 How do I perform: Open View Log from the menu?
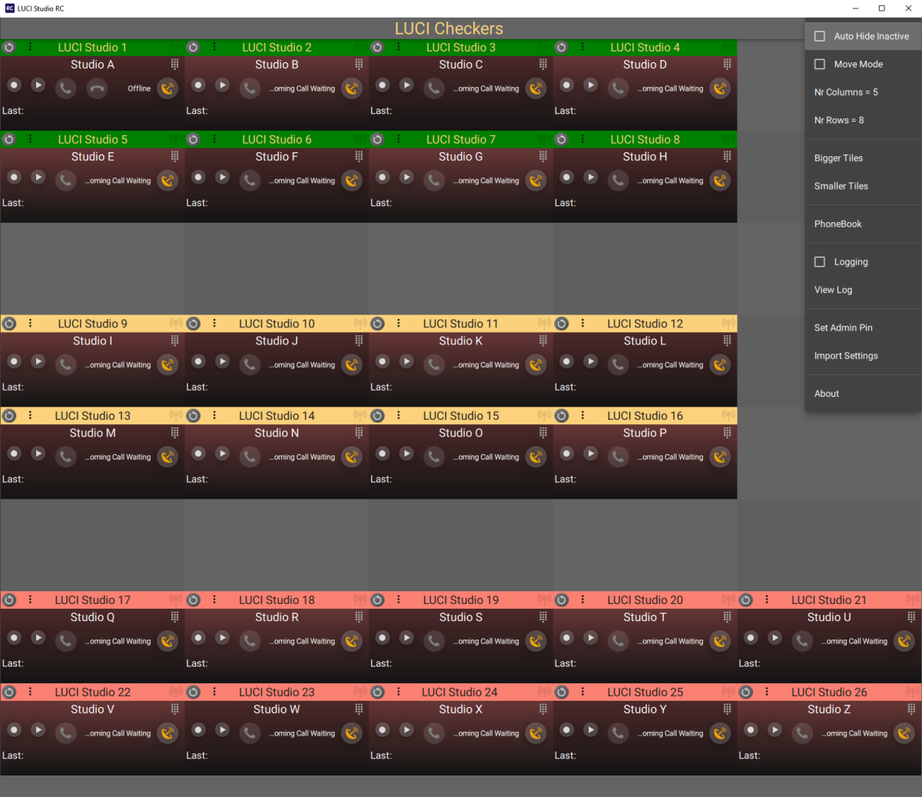click(x=833, y=290)
